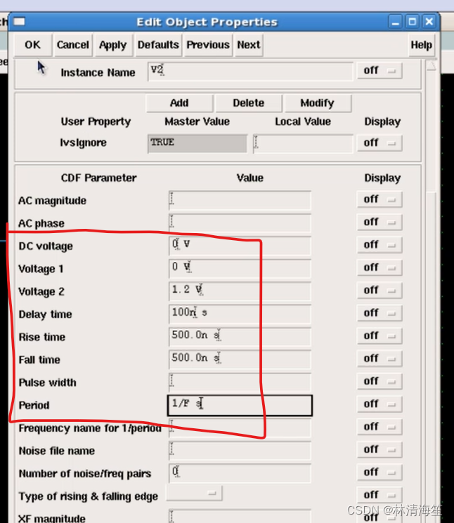Click Frequency name for 1/period field
454x523 pixels.
pyautogui.click(x=240, y=428)
